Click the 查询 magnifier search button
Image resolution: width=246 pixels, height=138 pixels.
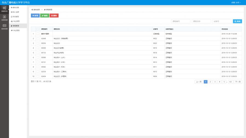(x=237, y=21)
